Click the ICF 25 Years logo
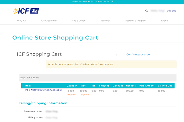Image resolution: width=184 pixels, height=122 pixels. (x=26, y=11)
